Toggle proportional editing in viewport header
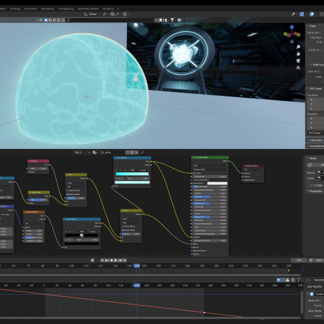 (x=125, y=14)
